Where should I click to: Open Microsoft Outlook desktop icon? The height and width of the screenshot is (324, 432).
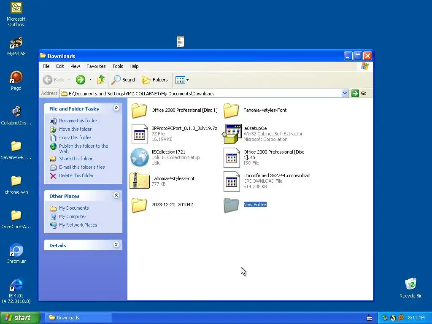pos(16,14)
